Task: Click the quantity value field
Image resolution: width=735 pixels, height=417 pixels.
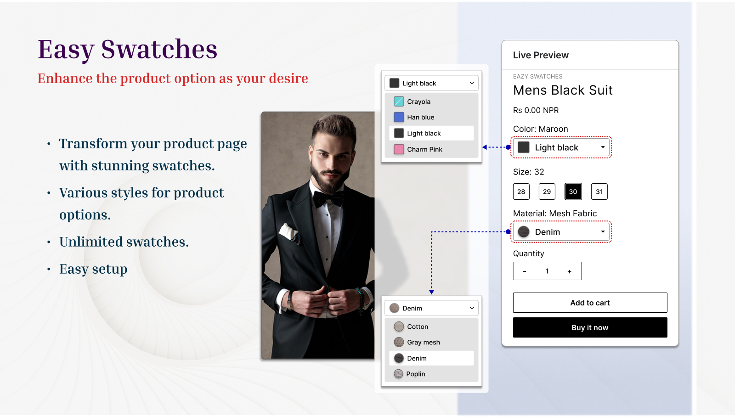Action: [547, 271]
